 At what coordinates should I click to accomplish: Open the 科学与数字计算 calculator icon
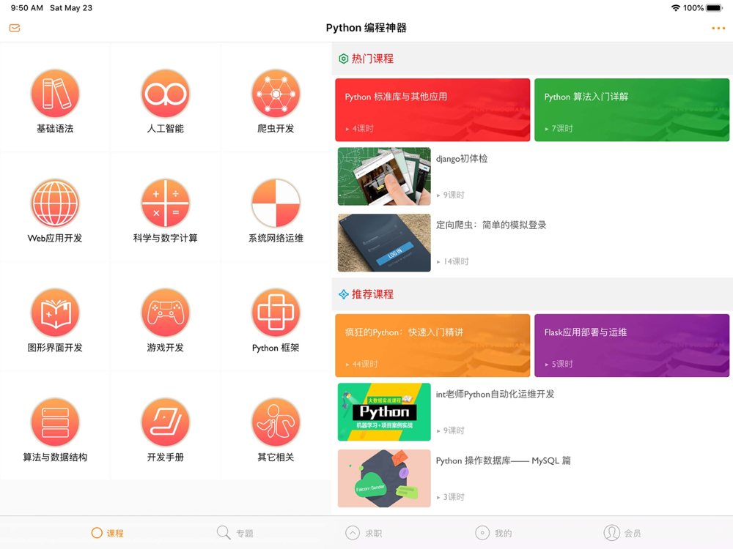(x=166, y=203)
